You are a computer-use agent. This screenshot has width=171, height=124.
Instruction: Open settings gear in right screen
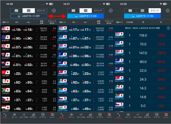click(x=168, y=11)
